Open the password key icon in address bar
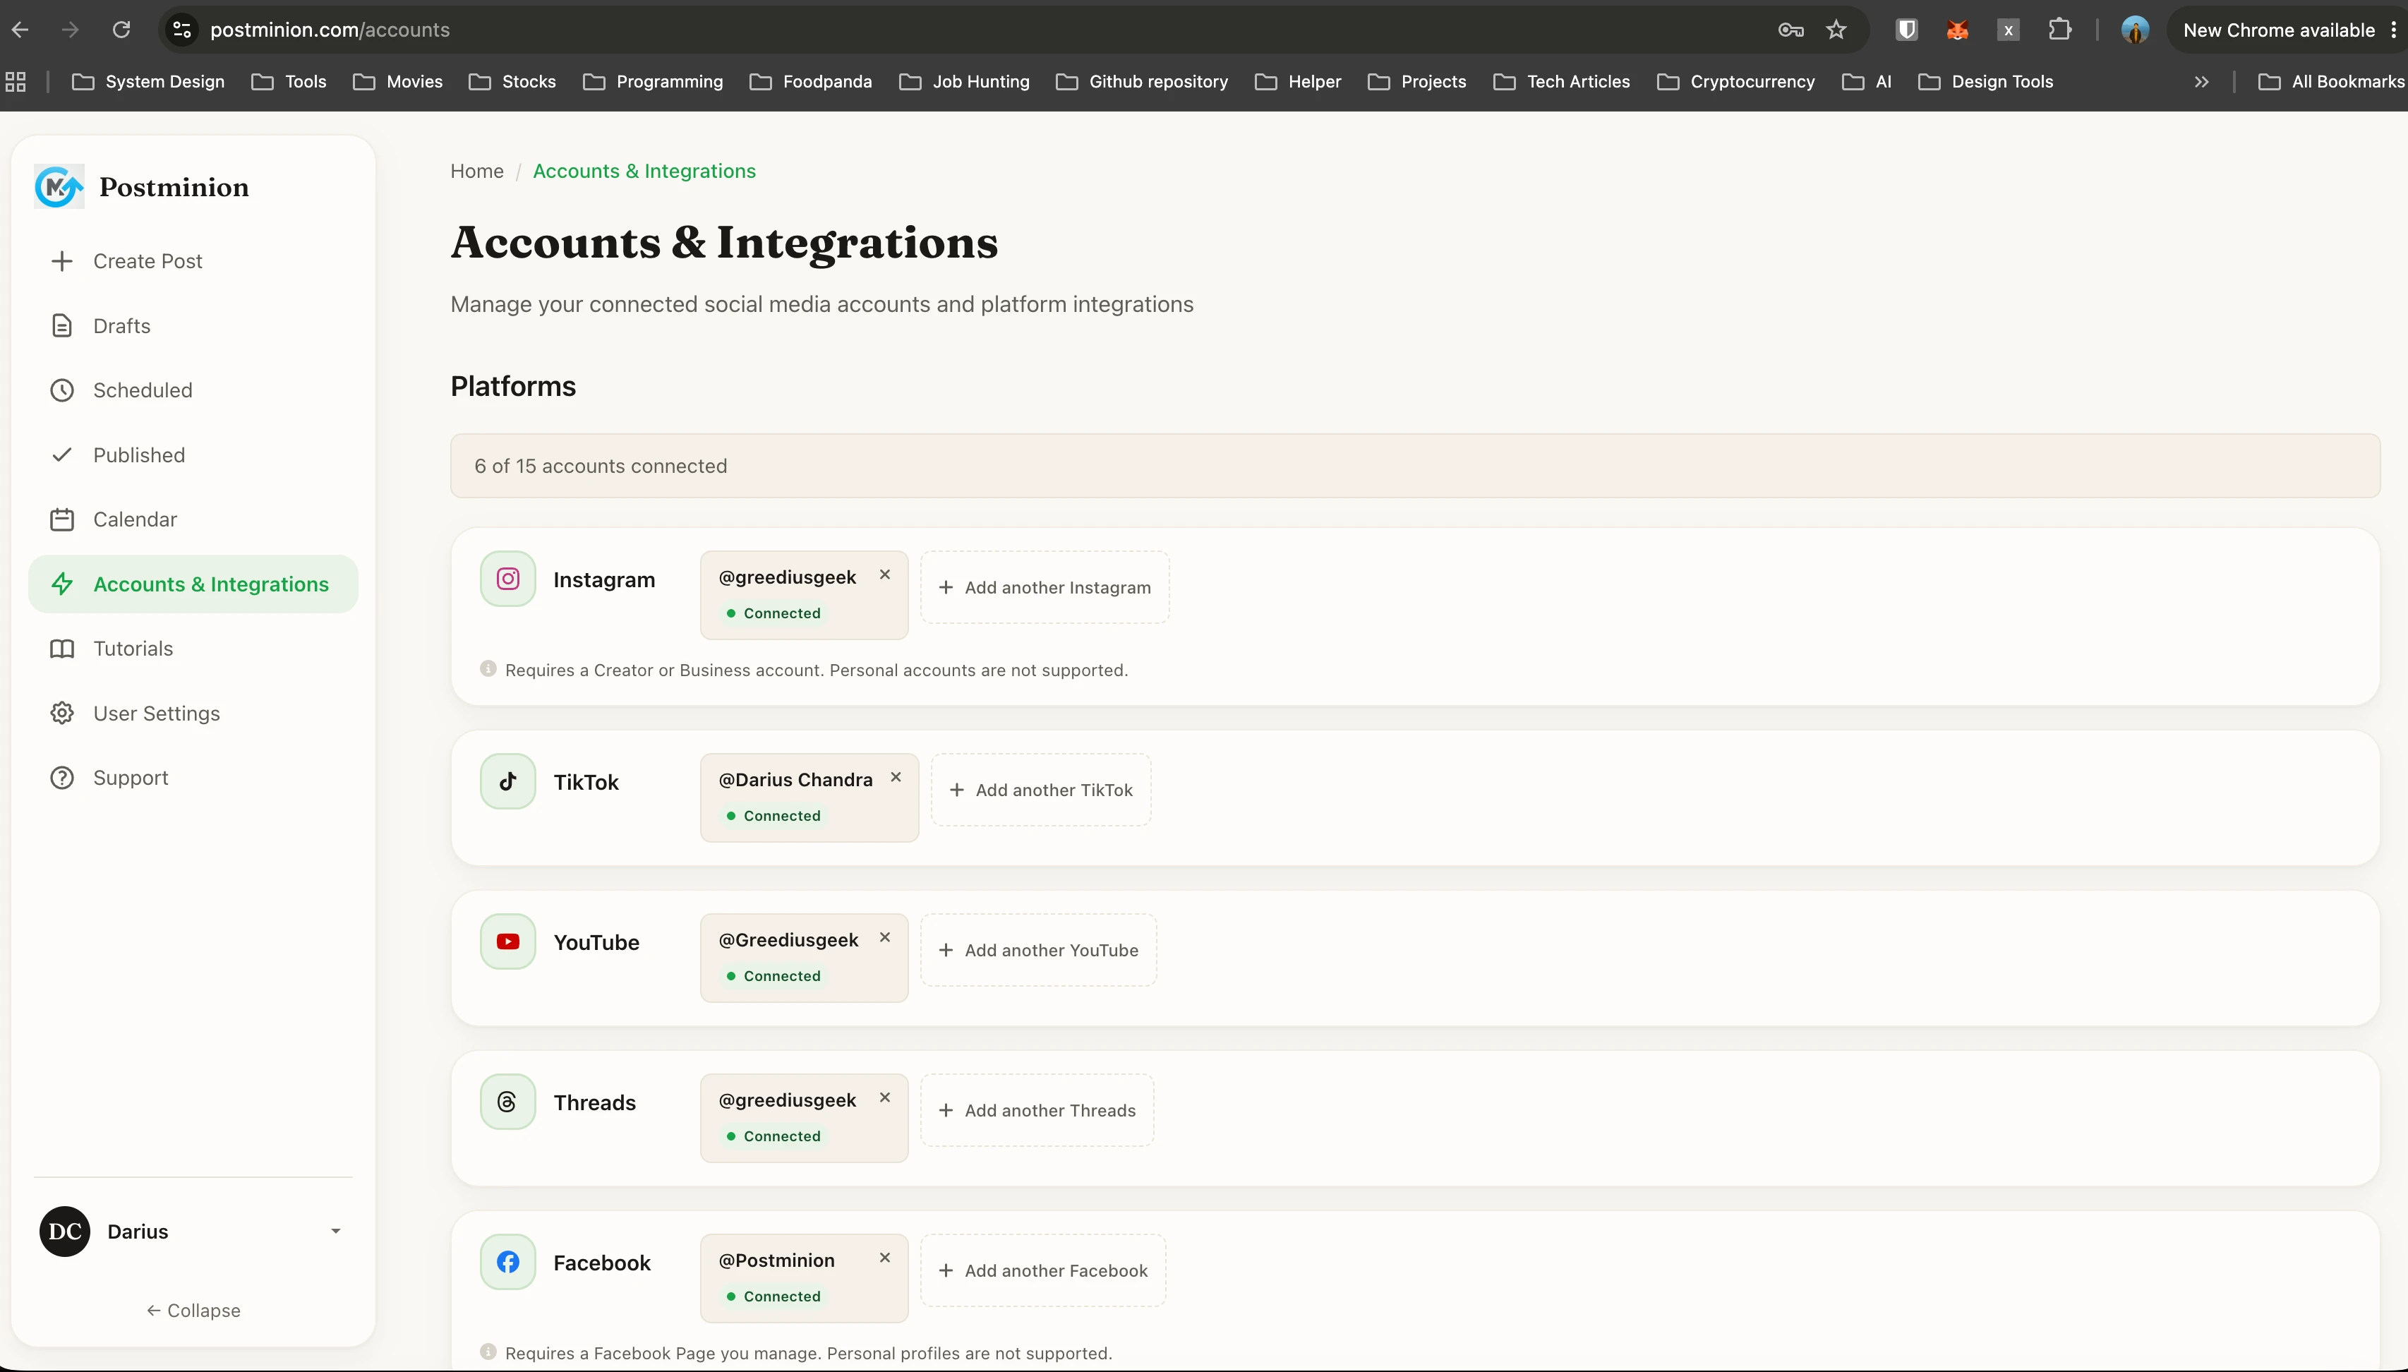The image size is (2408, 1372). (x=1791, y=30)
